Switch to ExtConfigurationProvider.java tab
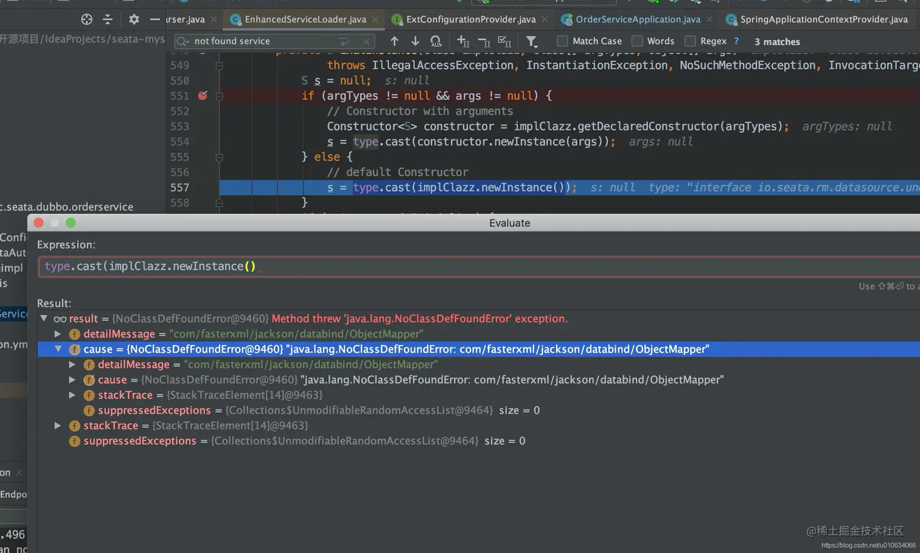The image size is (920, 553). click(x=471, y=19)
